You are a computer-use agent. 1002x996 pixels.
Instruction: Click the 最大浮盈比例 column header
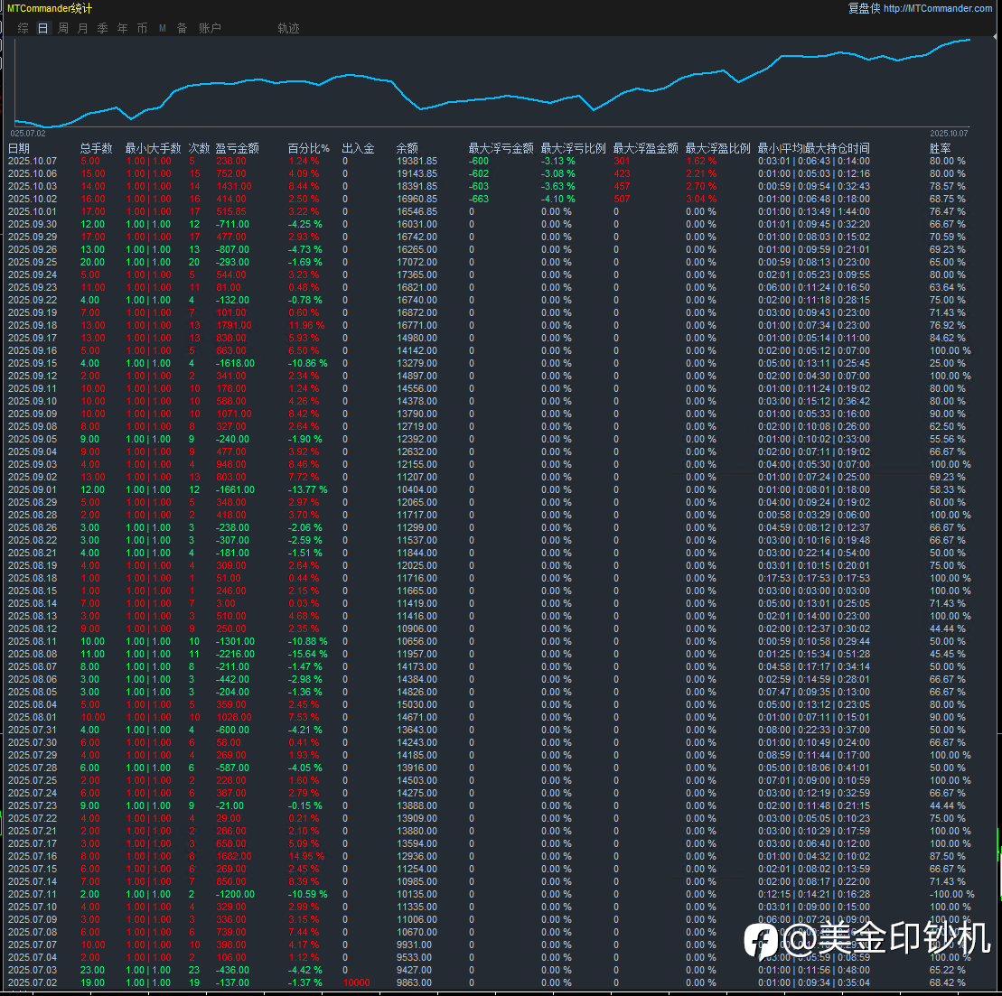(717, 148)
